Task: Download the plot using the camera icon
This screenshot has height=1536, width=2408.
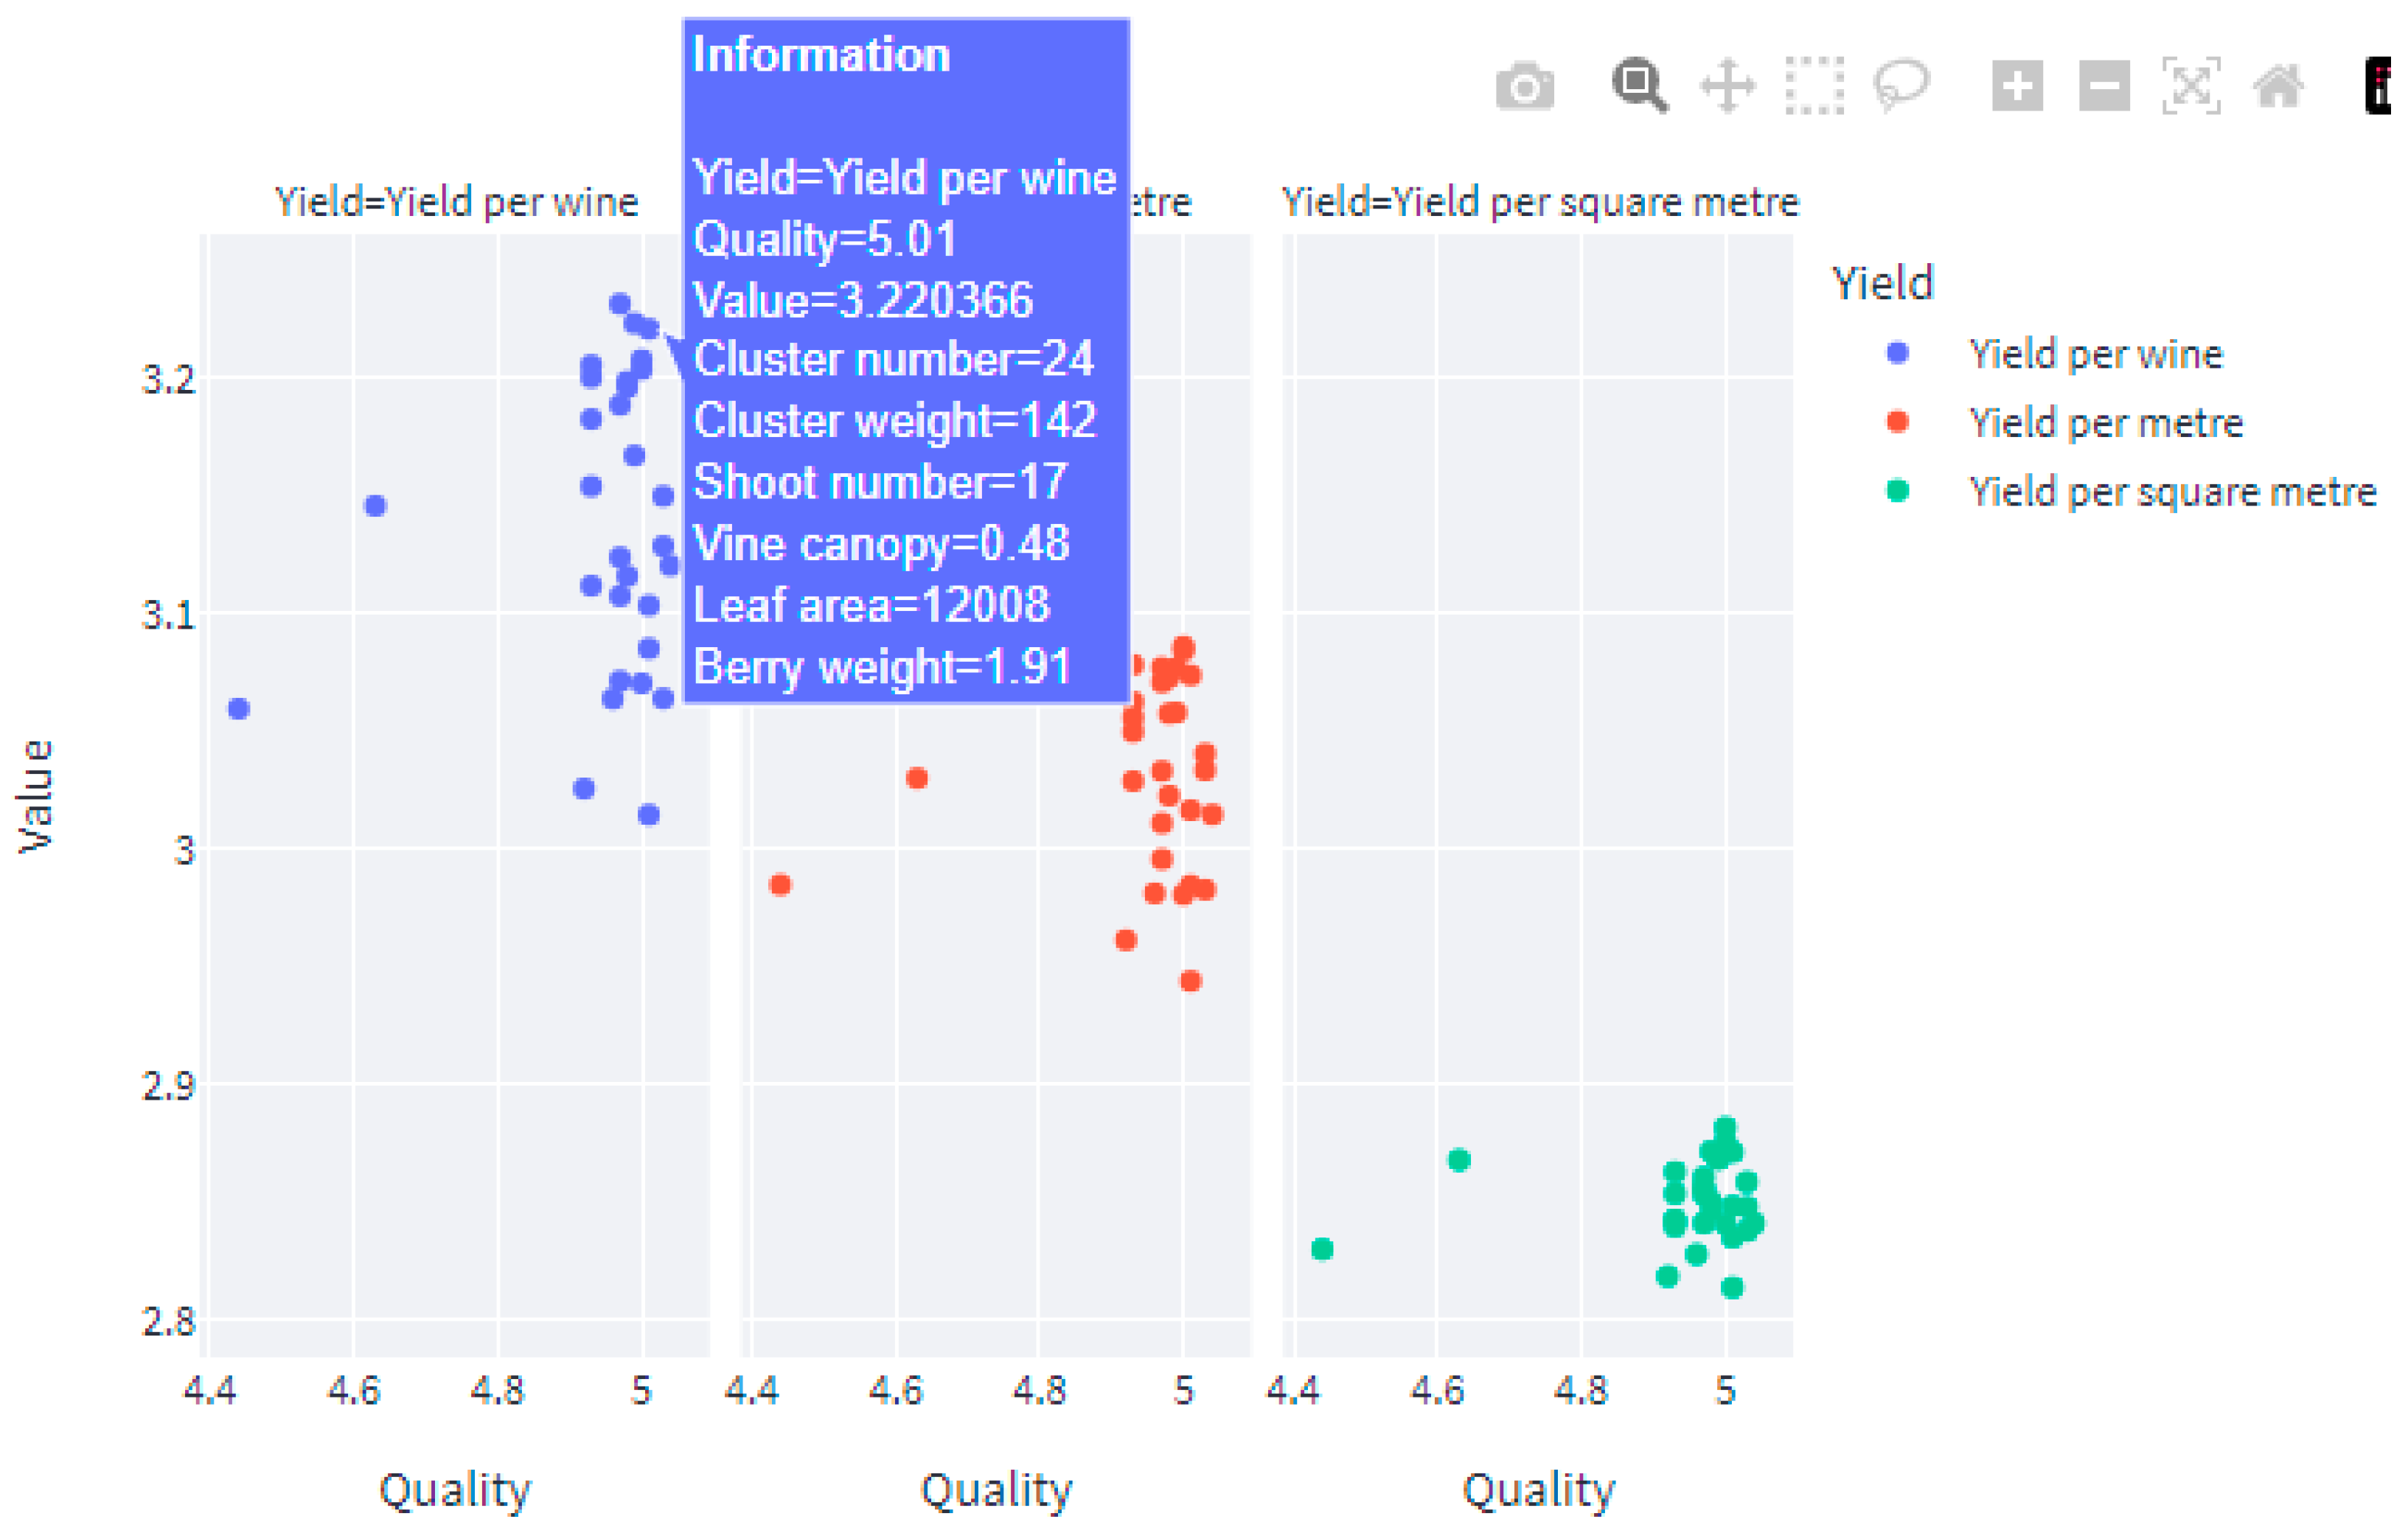Action: (1524, 87)
